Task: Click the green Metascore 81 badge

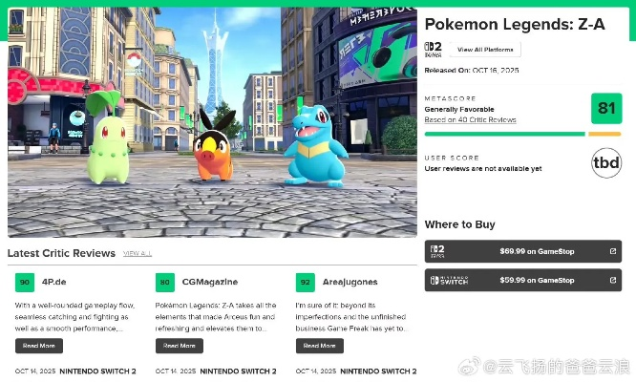Action: (605, 109)
